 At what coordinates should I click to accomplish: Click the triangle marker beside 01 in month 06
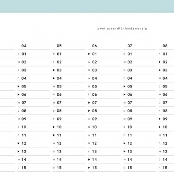coord(89,54)
